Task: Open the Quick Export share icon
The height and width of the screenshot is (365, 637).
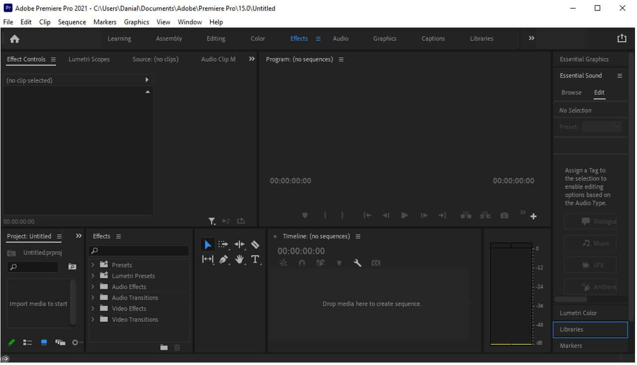Action: (622, 38)
